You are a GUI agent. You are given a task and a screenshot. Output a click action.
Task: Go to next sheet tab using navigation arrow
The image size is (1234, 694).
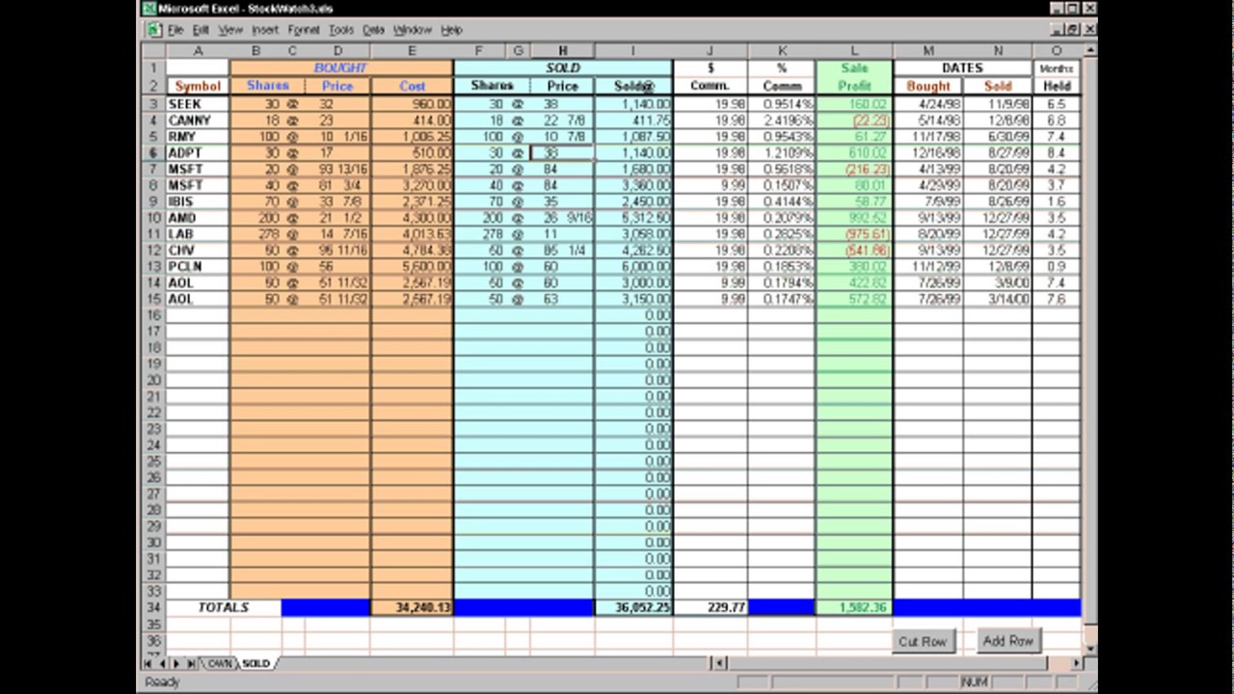176,663
